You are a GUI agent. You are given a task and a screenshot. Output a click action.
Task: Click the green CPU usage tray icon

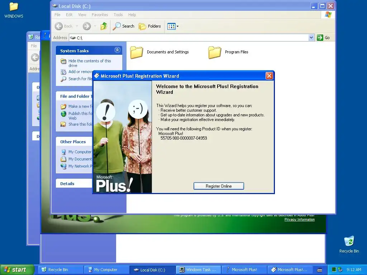click(334, 270)
